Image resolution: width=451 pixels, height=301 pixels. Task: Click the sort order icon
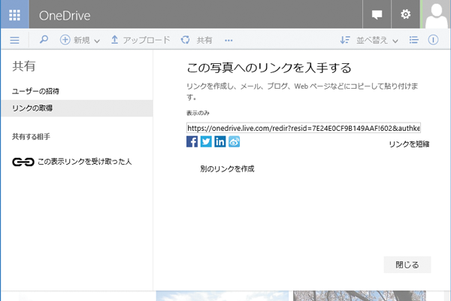(345, 40)
